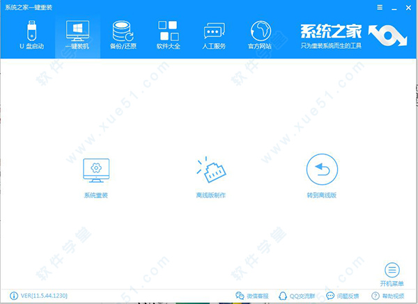
Task: Select the 转到离线版 text label
Action: tap(322, 195)
